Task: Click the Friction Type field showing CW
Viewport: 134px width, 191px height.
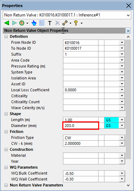Action: click(x=81, y=138)
